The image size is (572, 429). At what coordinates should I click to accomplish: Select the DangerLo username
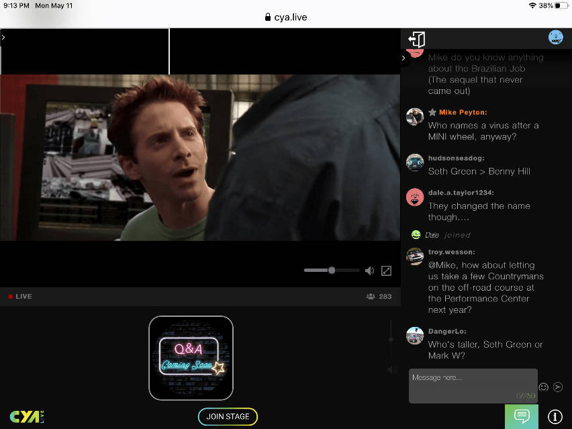click(x=447, y=331)
